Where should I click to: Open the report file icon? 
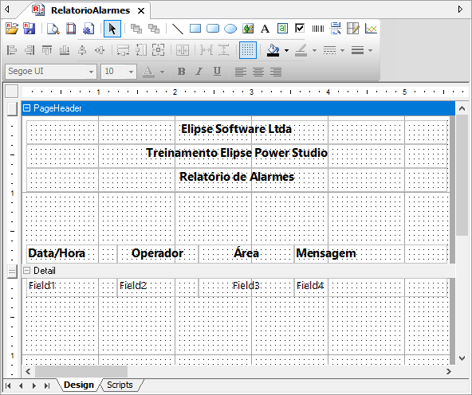pos(12,29)
